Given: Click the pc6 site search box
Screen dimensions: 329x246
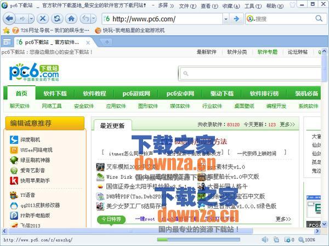Looking at the screenshot, I should 249,73.
